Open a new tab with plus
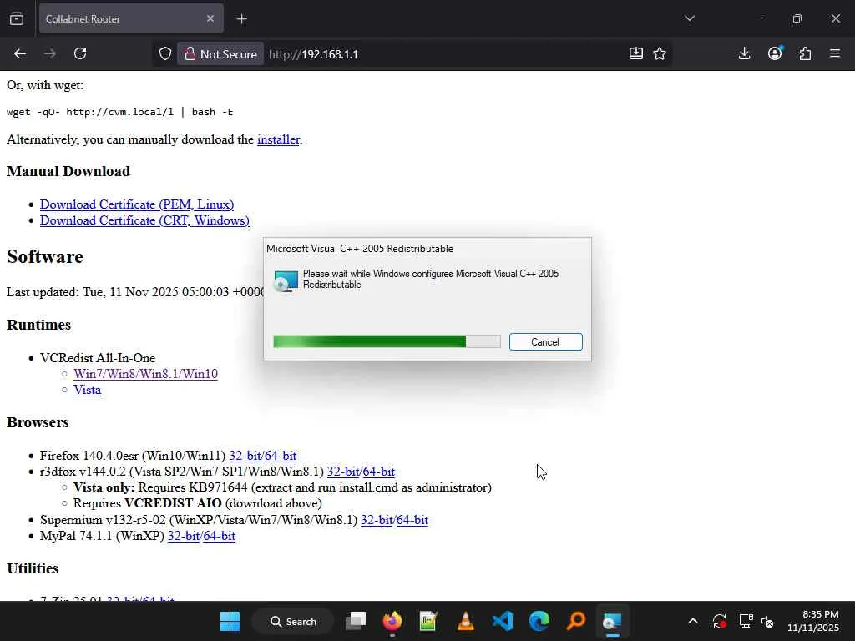This screenshot has width=855, height=641. [241, 19]
